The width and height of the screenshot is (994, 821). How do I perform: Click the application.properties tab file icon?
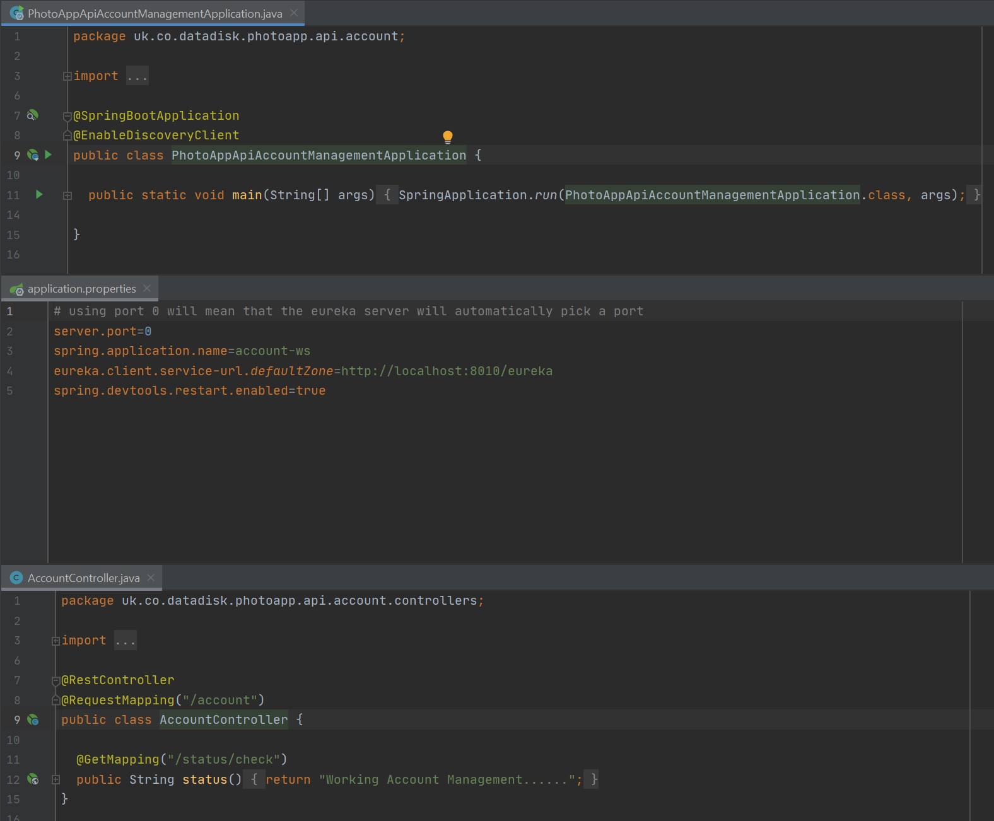pyautogui.click(x=16, y=289)
